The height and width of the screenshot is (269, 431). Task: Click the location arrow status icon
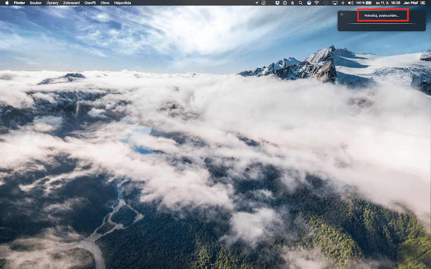pyautogui.click(x=257, y=3)
